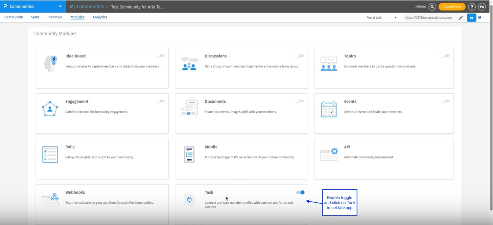Open the Portal Link dropdown
This screenshot has height=225, width=493.
(x=381, y=18)
